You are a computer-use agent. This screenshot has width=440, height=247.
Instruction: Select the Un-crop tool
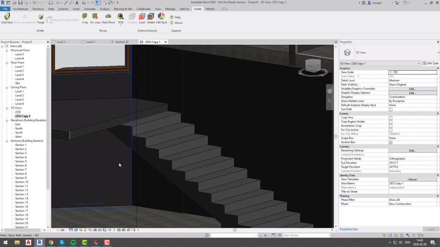[x=95, y=19]
